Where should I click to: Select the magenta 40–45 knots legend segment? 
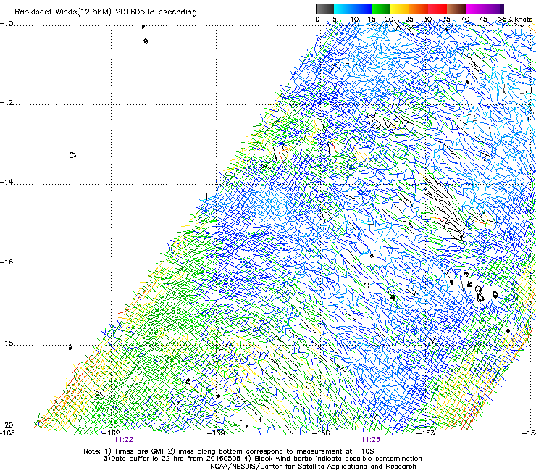tap(475, 9)
